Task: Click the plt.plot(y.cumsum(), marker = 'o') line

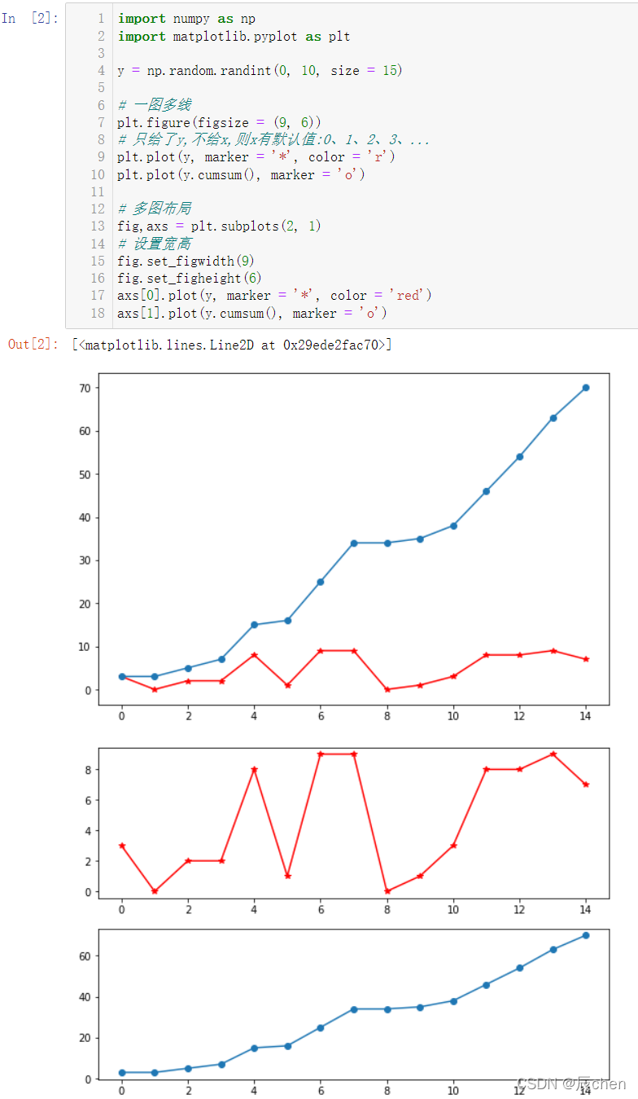Action: click(242, 174)
